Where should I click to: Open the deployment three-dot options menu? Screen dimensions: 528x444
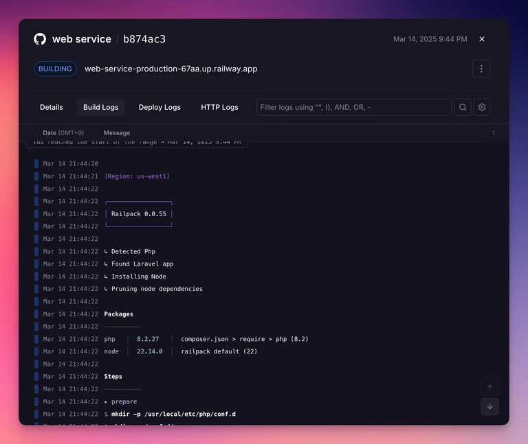[x=481, y=69]
